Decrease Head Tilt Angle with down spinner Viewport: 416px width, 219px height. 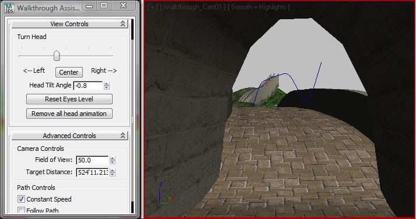[107, 87]
